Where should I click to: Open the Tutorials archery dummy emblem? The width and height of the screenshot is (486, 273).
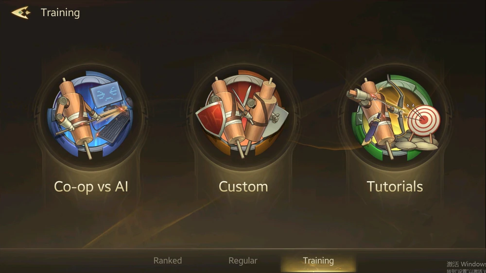394,116
